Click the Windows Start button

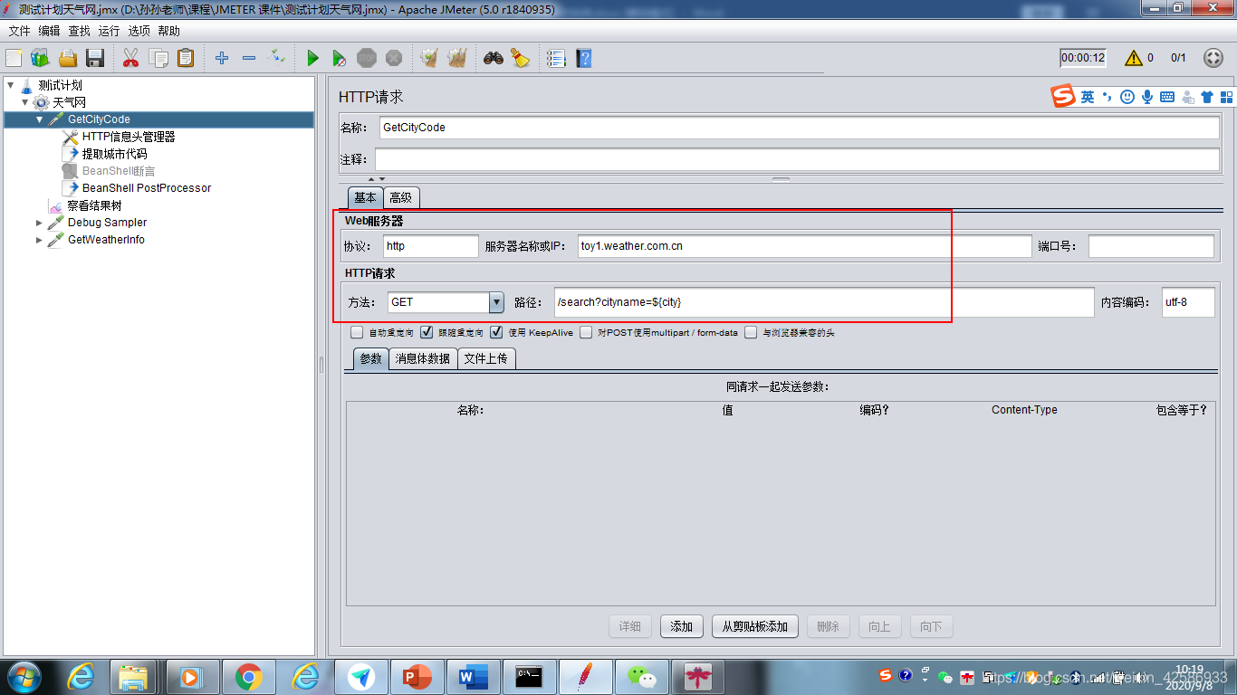click(23, 677)
